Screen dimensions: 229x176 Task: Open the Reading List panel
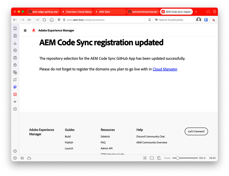tap(15, 36)
